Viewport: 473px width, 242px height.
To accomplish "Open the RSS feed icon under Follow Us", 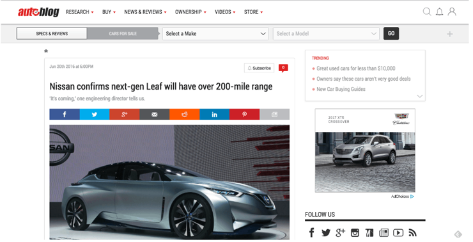I will 413,232.
